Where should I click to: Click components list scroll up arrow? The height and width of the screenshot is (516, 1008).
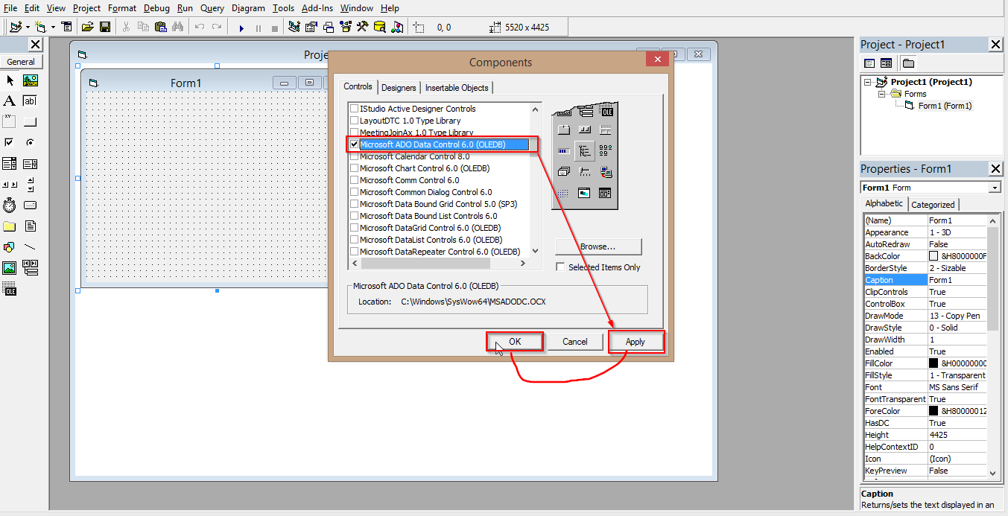[x=535, y=109]
